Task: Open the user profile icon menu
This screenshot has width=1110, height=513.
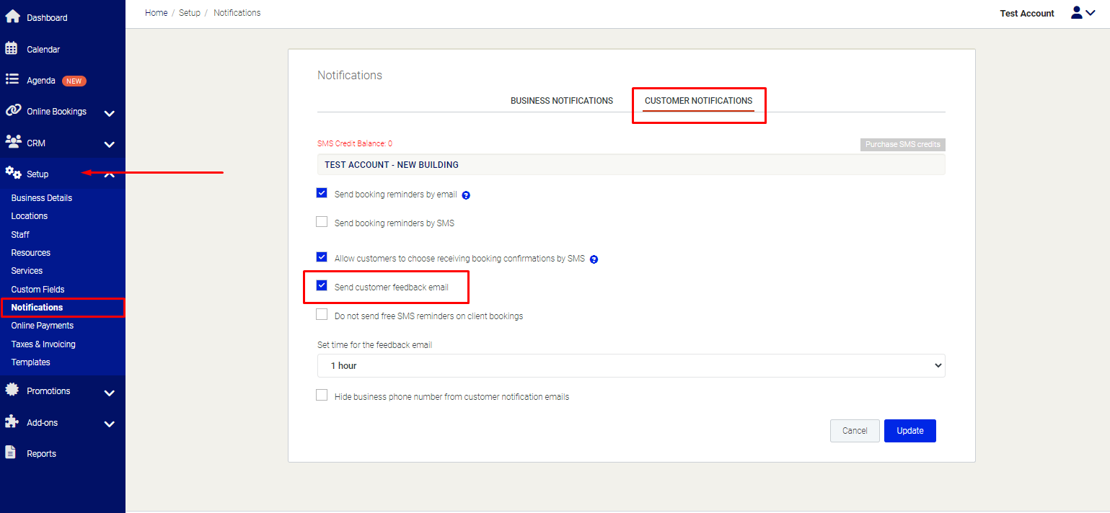Action: (1083, 13)
